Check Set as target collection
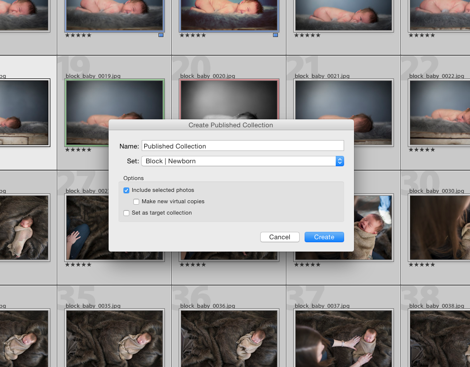This screenshot has width=470, height=367. 126,213
